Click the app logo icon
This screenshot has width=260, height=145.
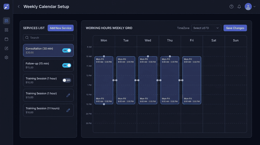(6, 7)
